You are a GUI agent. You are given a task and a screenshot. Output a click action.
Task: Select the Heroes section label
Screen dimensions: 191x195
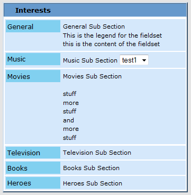[x=33, y=183]
